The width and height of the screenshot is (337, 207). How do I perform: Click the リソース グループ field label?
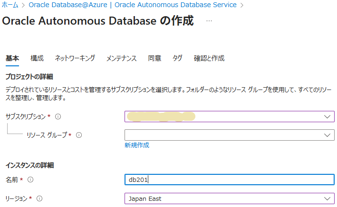tap(47, 135)
